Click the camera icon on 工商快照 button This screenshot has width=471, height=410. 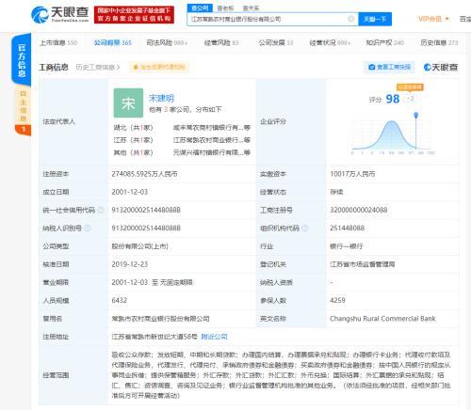372,67
